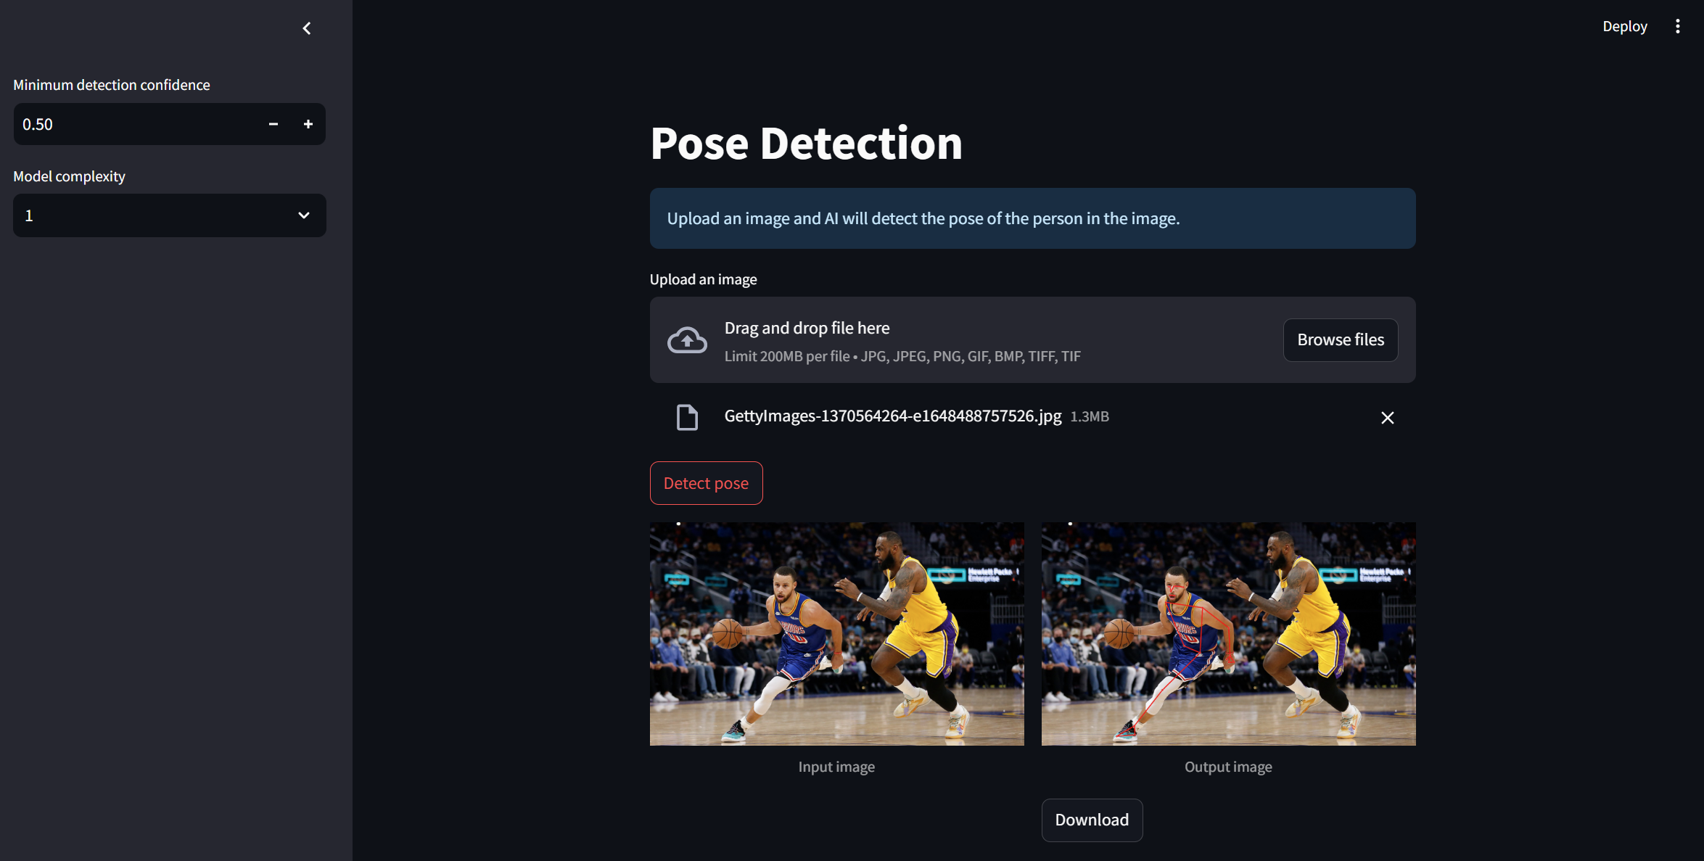Click the Input image caption
The image size is (1704, 861).
(x=836, y=767)
